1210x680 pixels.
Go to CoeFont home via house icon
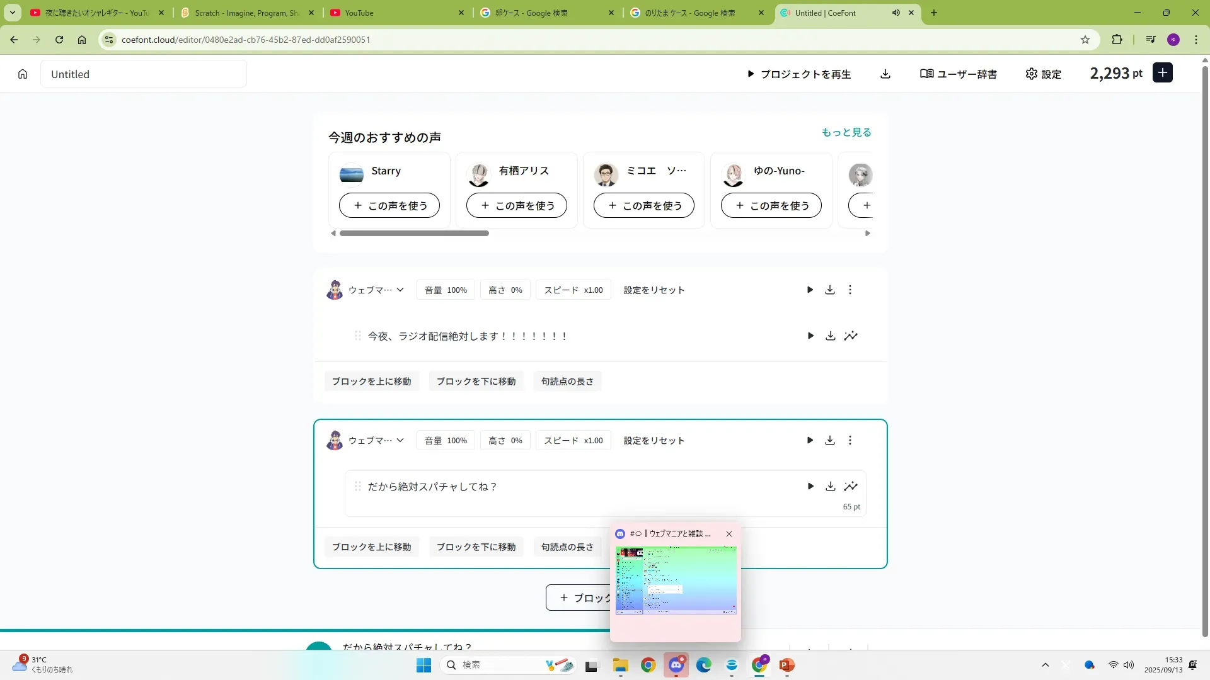[23, 74]
